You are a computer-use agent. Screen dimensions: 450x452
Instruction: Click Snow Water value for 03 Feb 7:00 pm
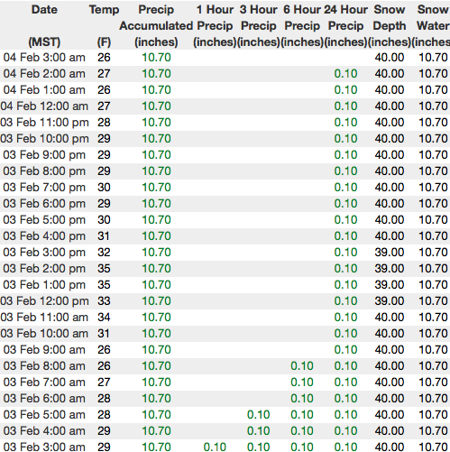coord(433,188)
